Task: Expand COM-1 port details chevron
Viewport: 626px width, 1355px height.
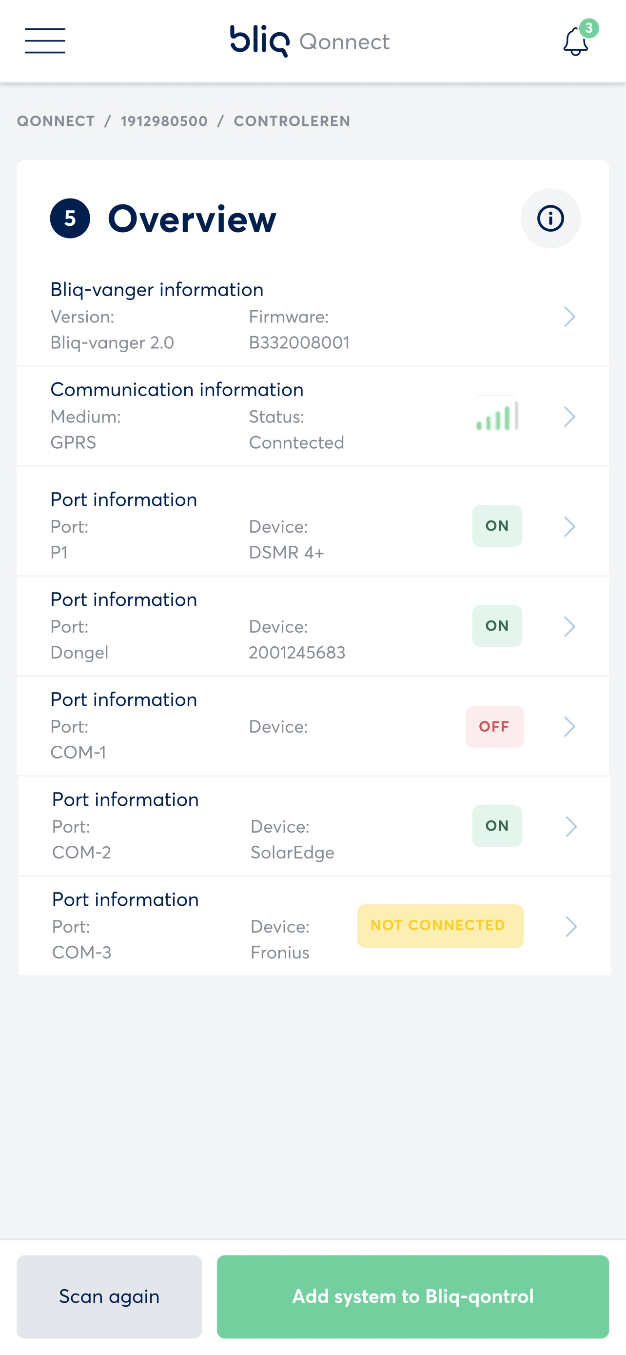Action: [x=570, y=726]
